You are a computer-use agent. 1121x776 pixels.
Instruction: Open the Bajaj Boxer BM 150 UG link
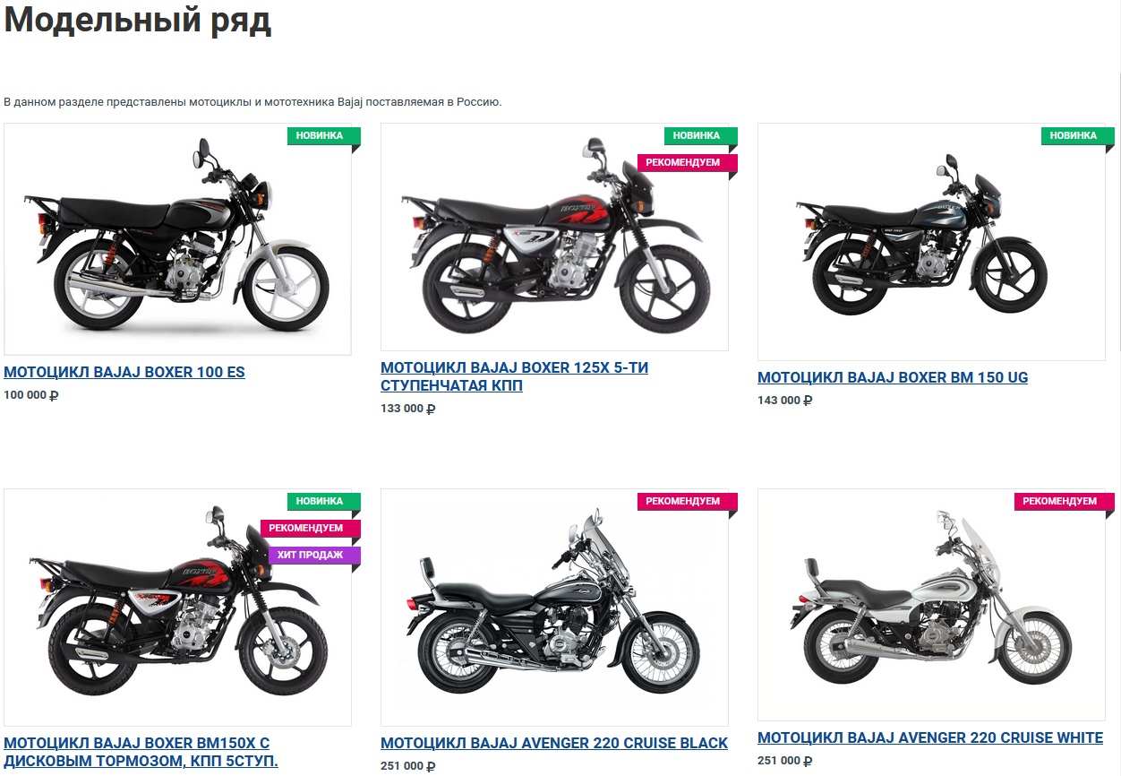893,377
